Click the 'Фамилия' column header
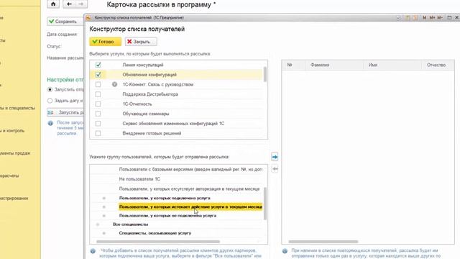Image resolution: width=460 pixels, height=259 pixels. coord(334,65)
